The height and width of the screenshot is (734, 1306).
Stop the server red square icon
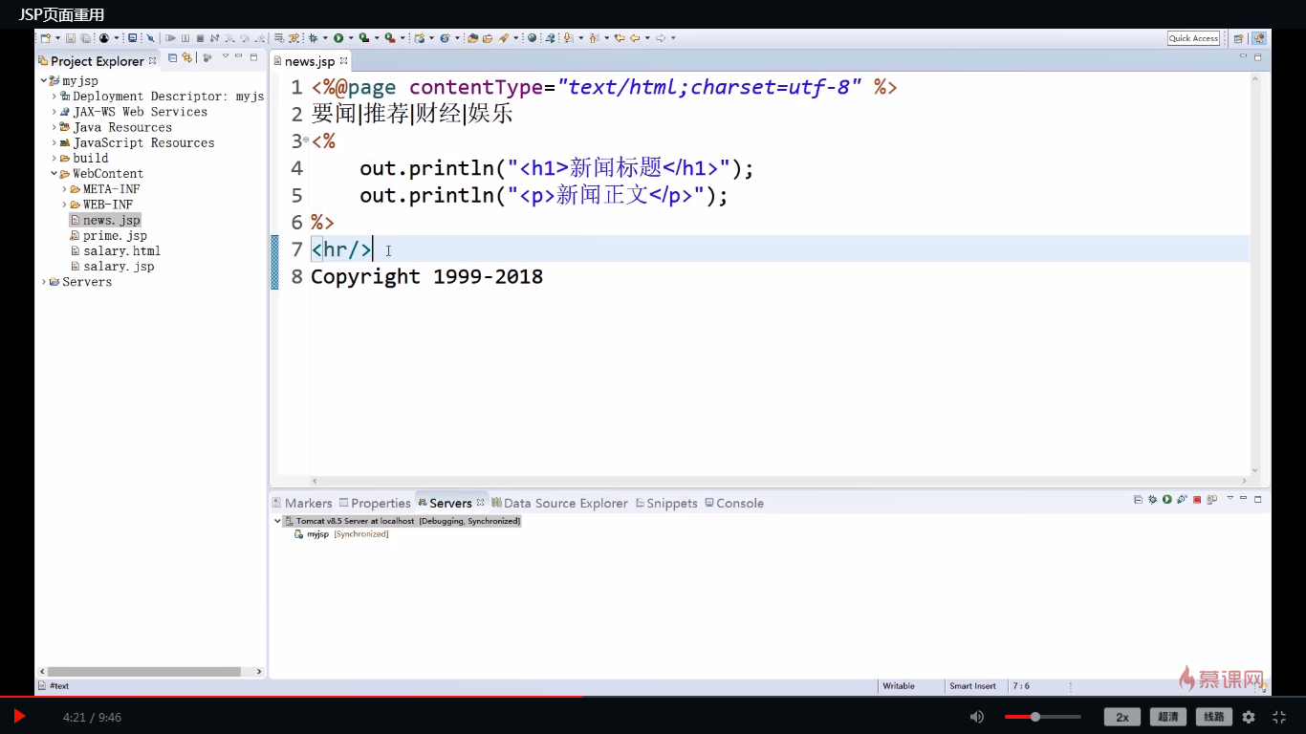[1197, 499]
